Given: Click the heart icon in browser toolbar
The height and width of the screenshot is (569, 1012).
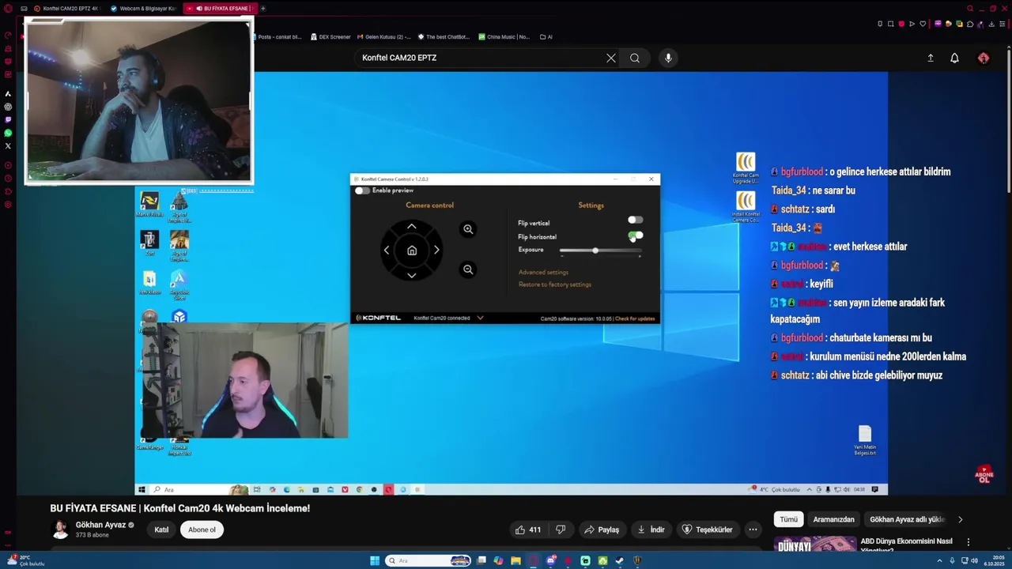Looking at the screenshot, I should [x=922, y=24].
